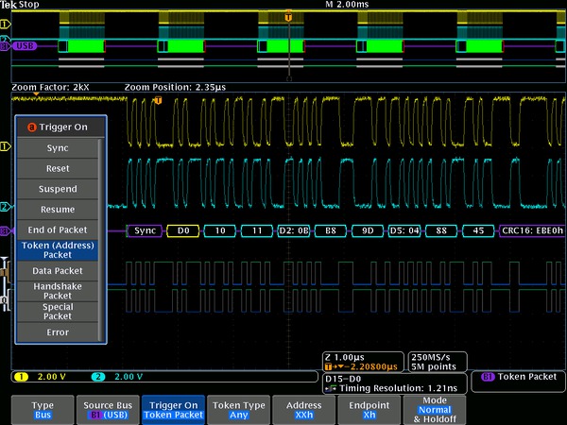567x425 pixels.
Task: Click the purple B1 bus marker on the waveform
Action: point(5,230)
